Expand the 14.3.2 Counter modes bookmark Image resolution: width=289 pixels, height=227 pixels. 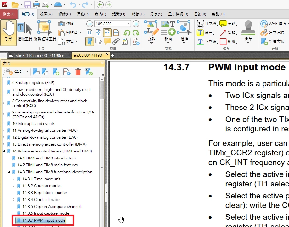click(14, 186)
